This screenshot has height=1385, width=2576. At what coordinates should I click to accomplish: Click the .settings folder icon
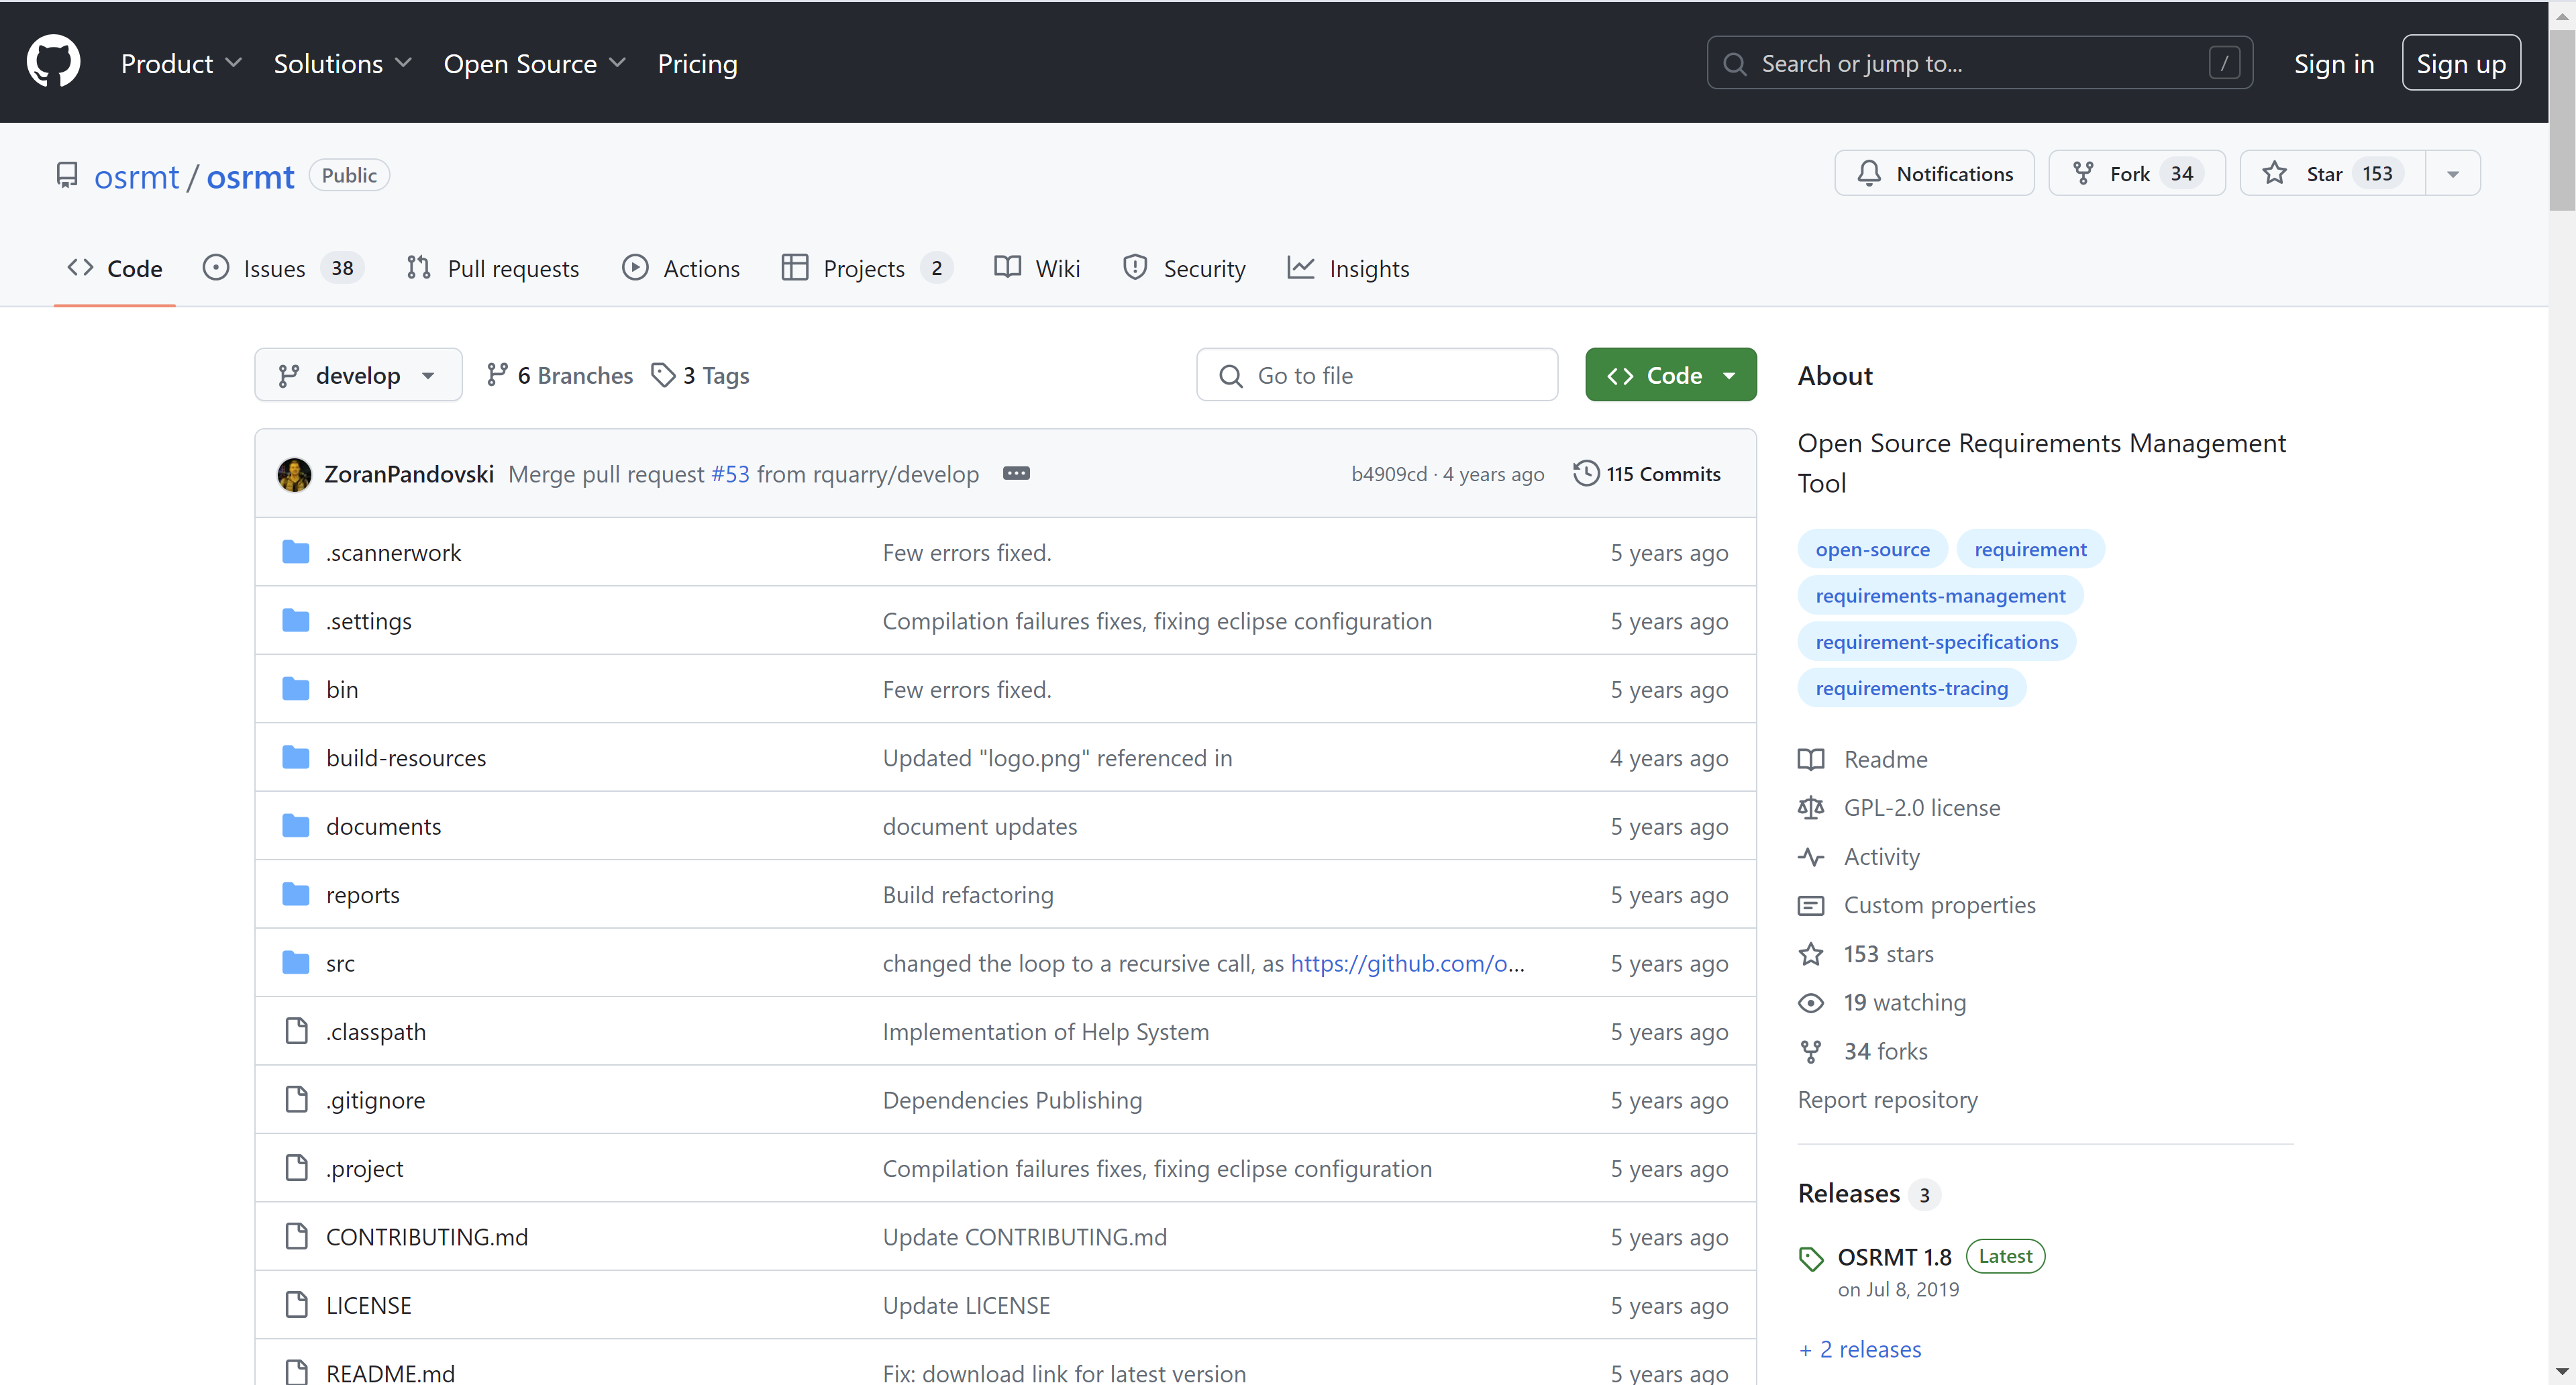[x=296, y=620]
